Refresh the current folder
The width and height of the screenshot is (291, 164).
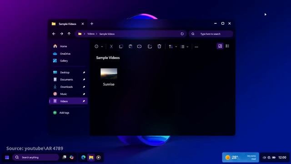[182, 34]
